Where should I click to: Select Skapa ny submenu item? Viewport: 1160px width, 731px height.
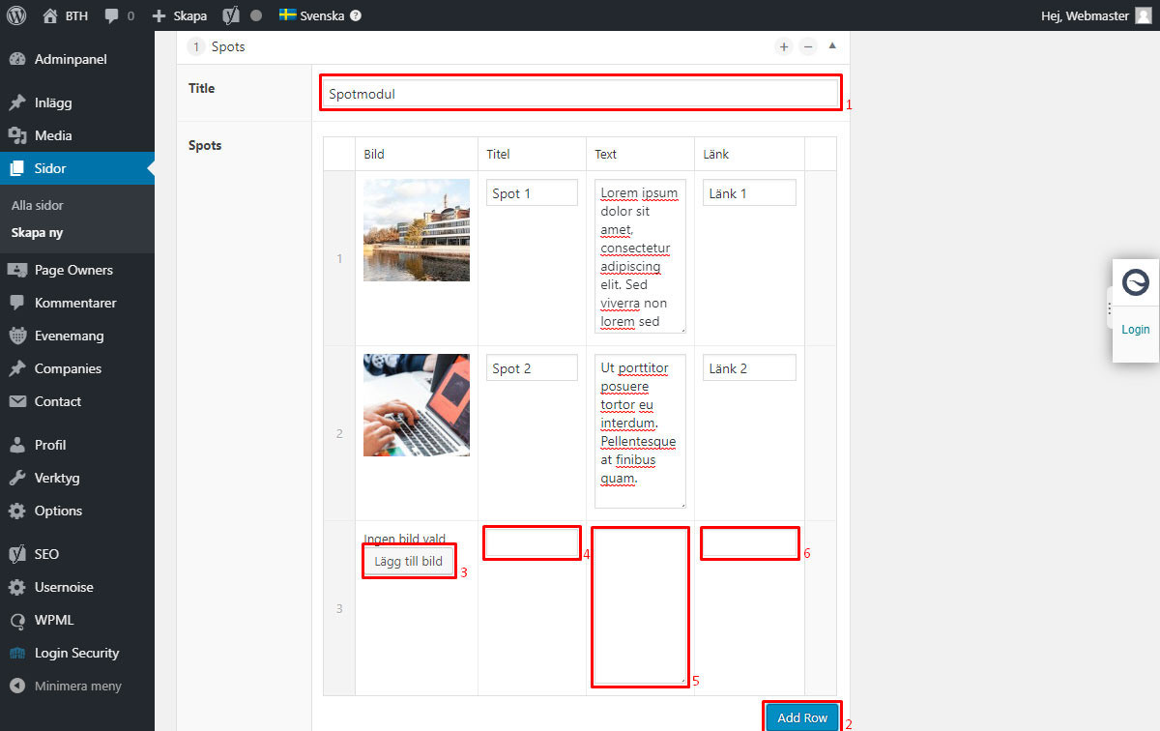pyautogui.click(x=38, y=232)
